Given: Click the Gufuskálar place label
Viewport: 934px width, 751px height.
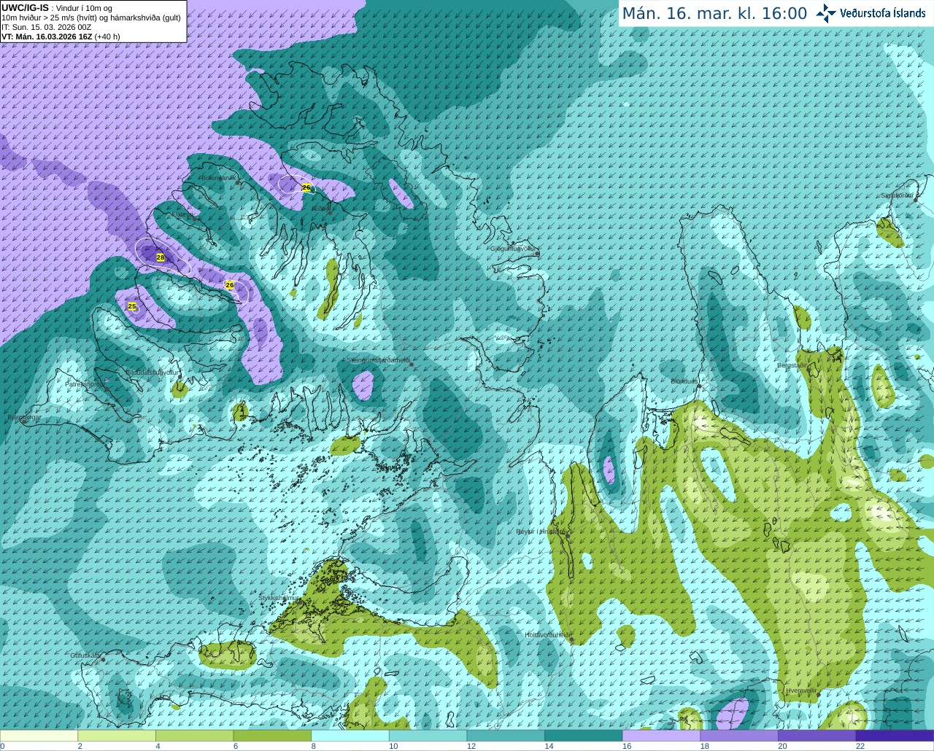Looking at the screenshot, I should (85, 655).
